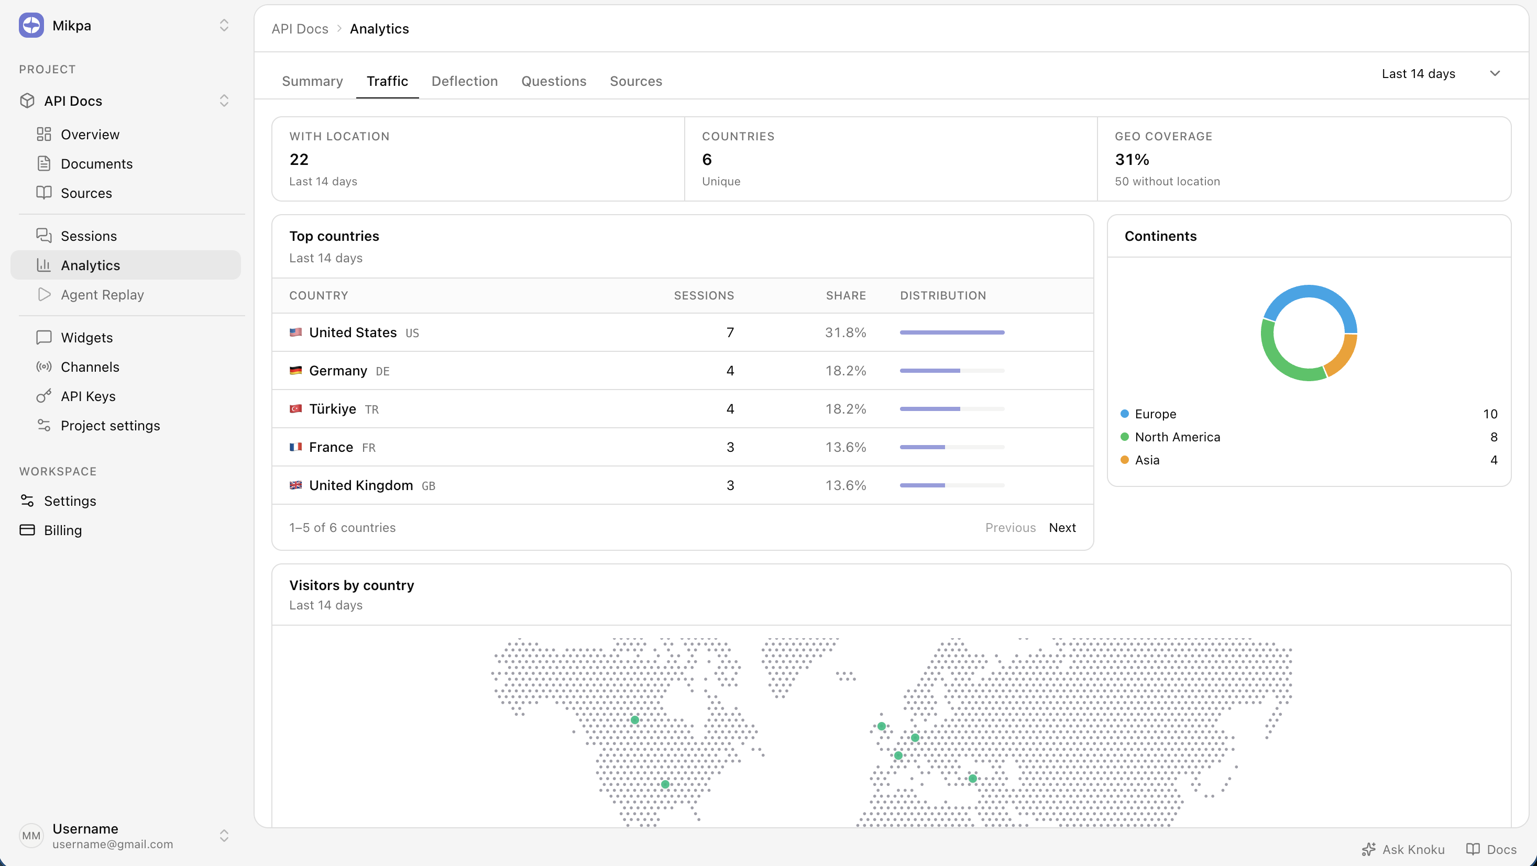Click the Docs book icon at bottom

[1473, 849]
